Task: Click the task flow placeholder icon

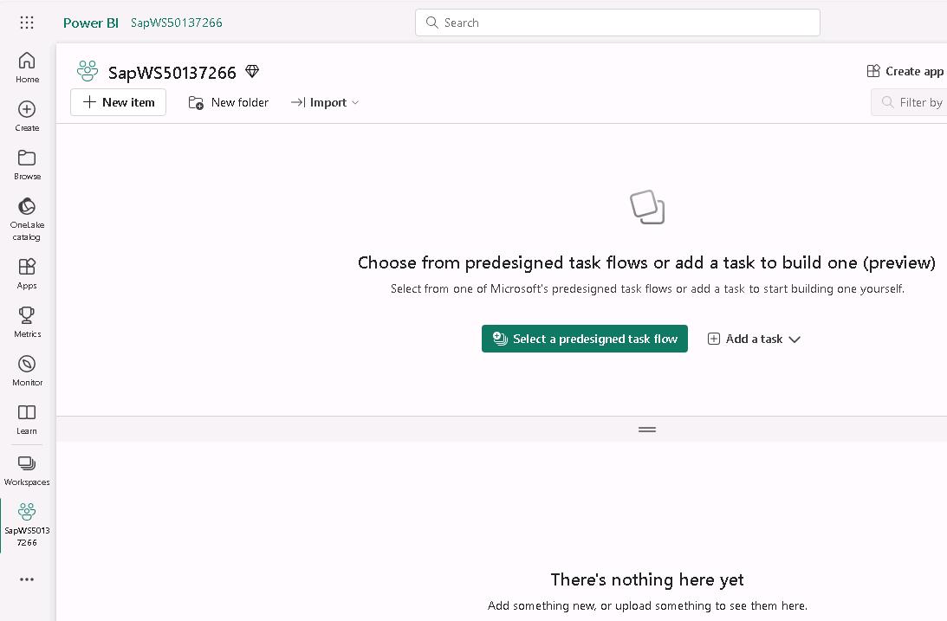Action: point(647,207)
